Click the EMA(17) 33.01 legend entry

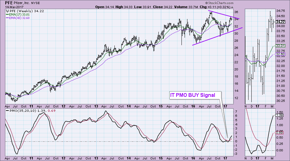18,15
